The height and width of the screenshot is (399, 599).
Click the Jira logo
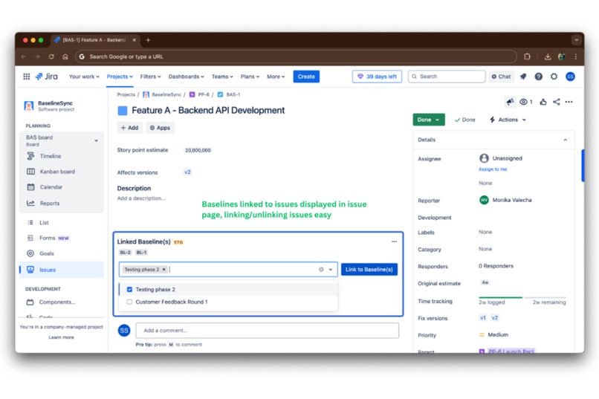click(47, 77)
